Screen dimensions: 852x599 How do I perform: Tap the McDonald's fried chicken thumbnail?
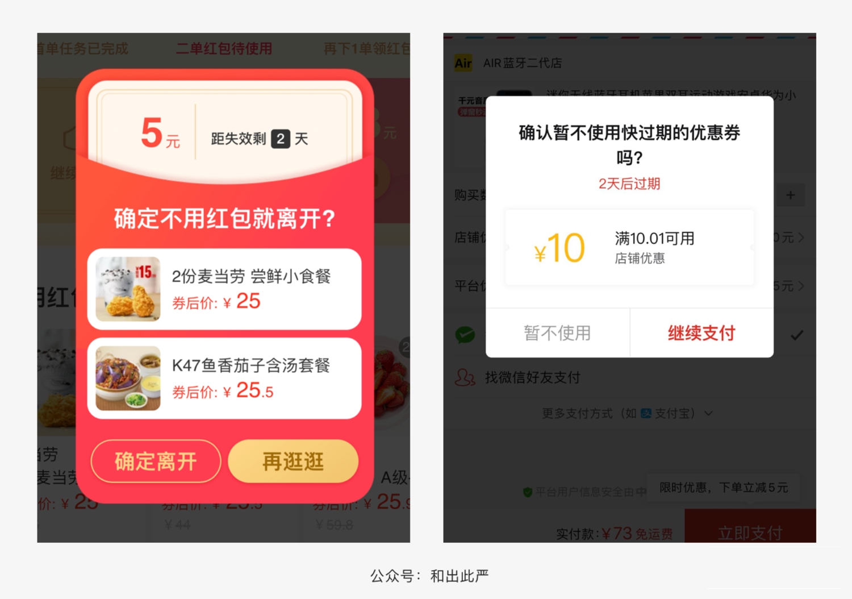(x=128, y=289)
